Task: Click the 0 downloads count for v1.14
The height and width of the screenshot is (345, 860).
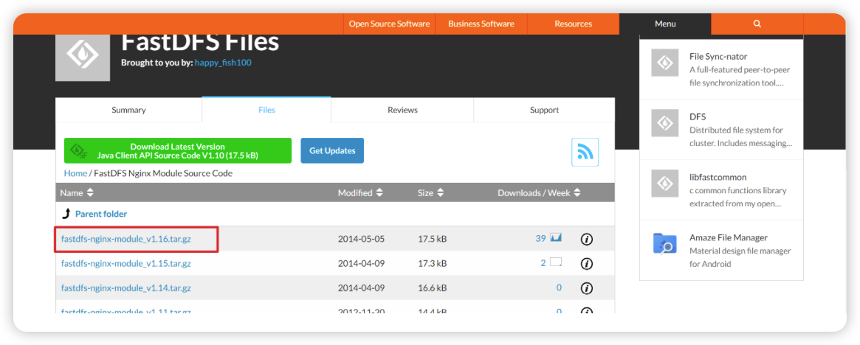Action: [x=559, y=287]
